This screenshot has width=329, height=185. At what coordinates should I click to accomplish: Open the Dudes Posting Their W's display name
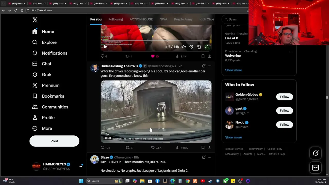(119, 66)
